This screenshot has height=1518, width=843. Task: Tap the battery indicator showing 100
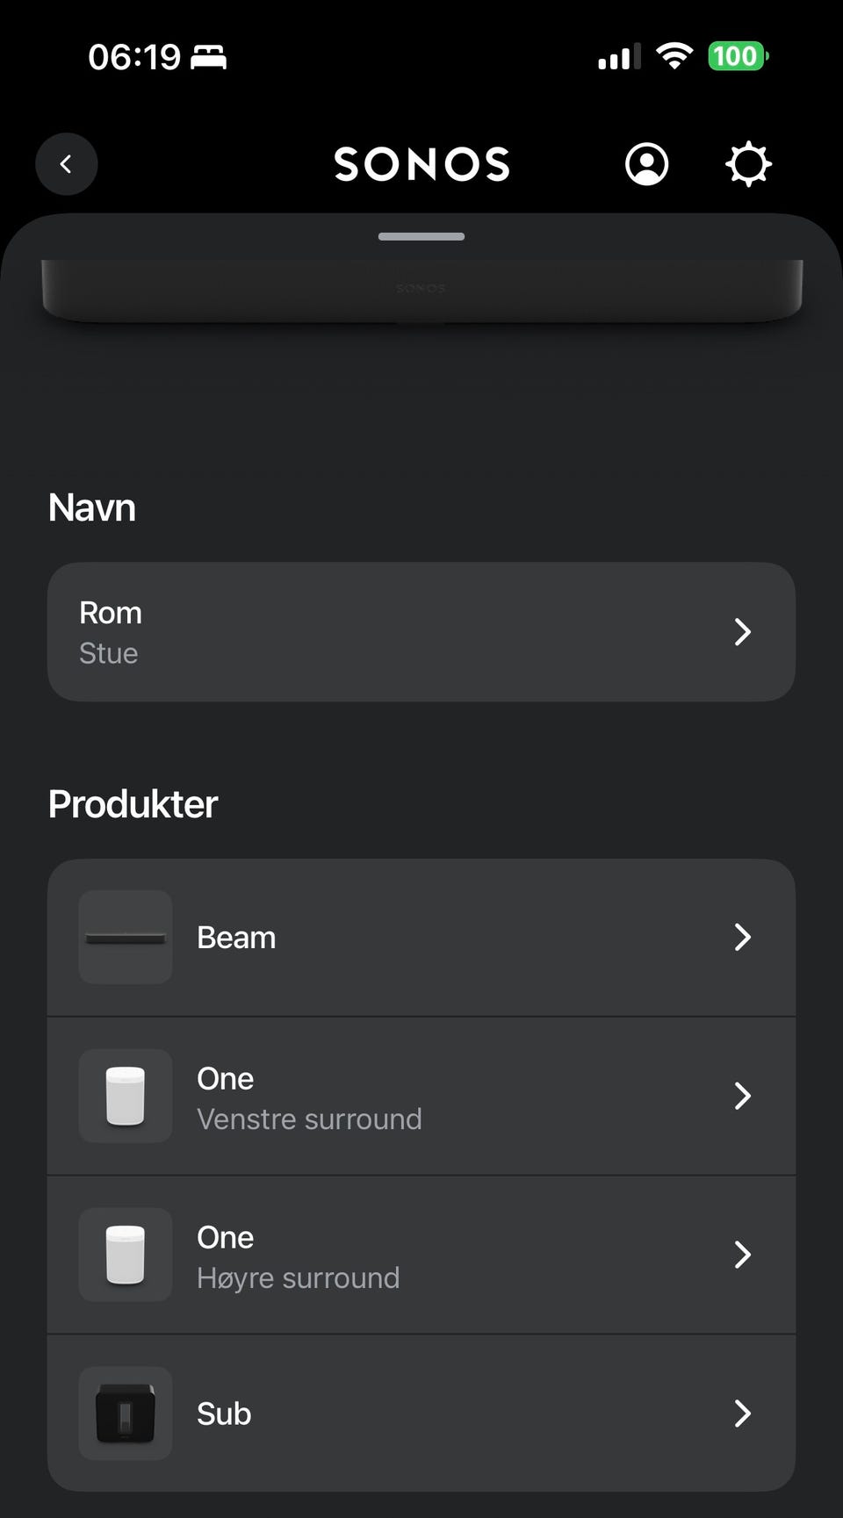(738, 57)
